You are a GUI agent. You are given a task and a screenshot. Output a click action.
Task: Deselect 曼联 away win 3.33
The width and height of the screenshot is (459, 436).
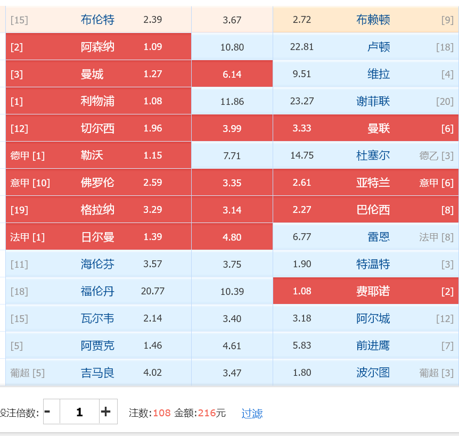coord(366,128)
